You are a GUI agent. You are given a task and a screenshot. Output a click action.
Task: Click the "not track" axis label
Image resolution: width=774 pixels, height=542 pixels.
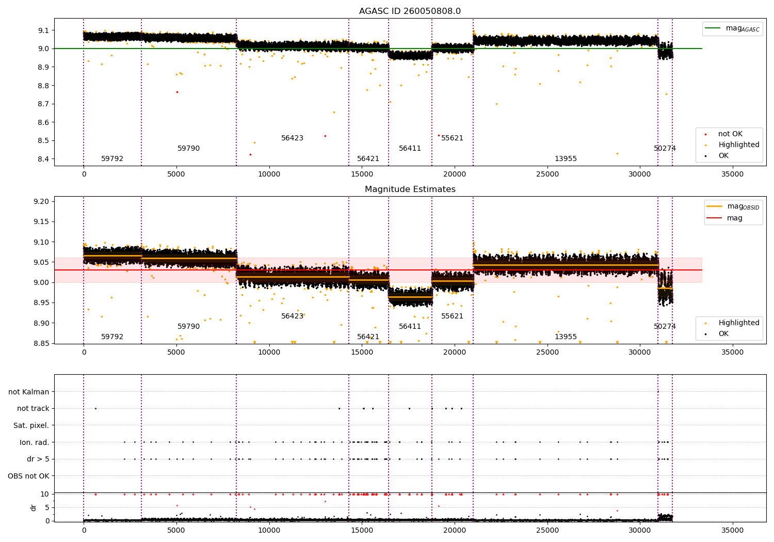(33, 409)
